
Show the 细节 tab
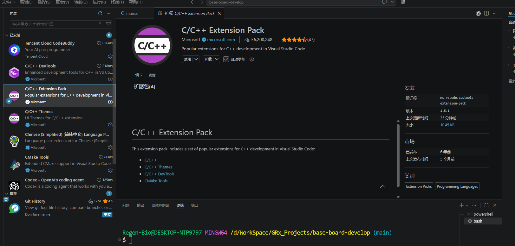(x=139, y=75)
